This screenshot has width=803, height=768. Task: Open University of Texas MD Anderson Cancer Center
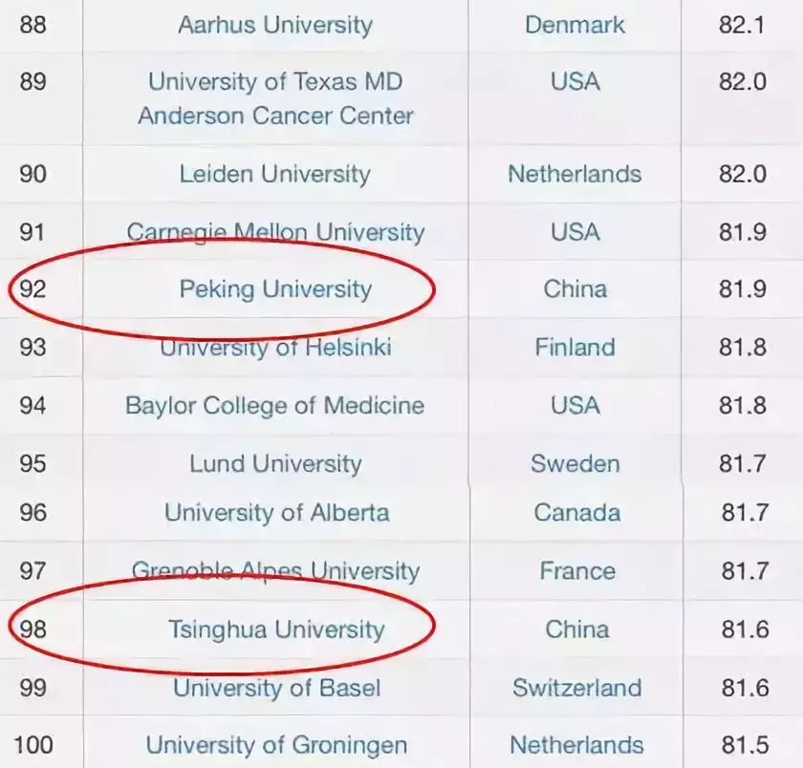pyautogui.click(x=275, y=98)
